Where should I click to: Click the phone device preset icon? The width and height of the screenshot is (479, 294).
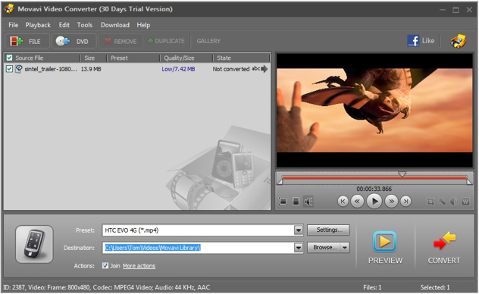[34, 244]
